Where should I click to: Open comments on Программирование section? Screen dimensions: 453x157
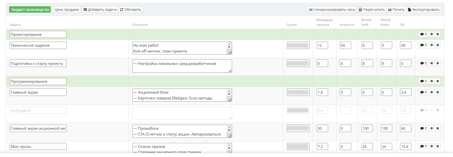click(x=423, y=81)
